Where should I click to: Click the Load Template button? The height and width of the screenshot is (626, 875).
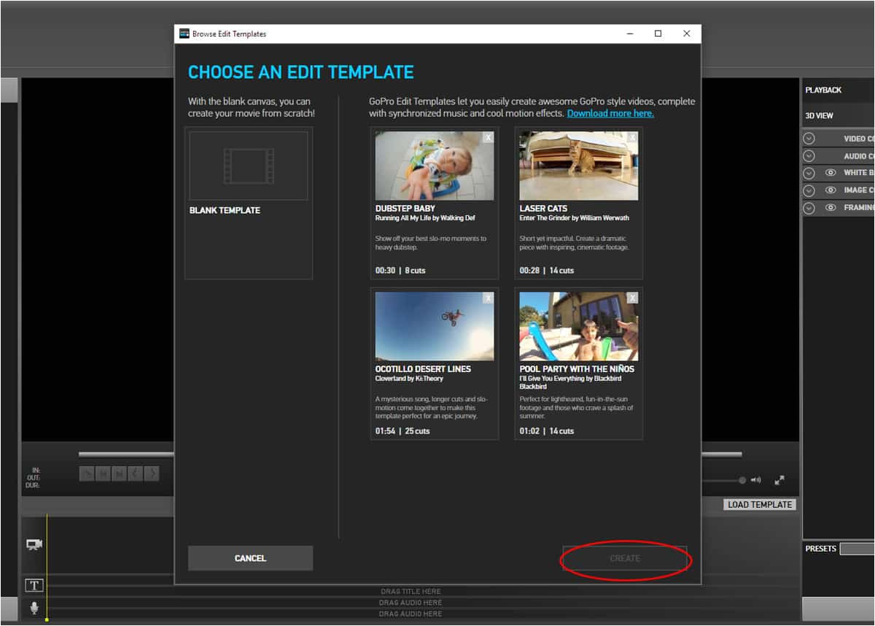[x=760, y=504]
